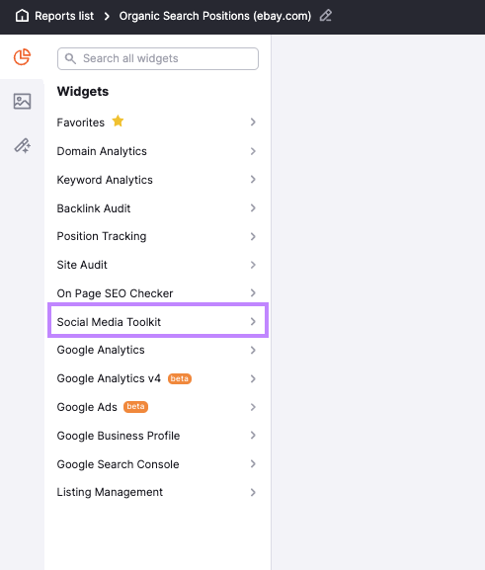Expand Backlink Audit chevron arrow
Viewport: 485px width, 570px height.
[253, 207]
